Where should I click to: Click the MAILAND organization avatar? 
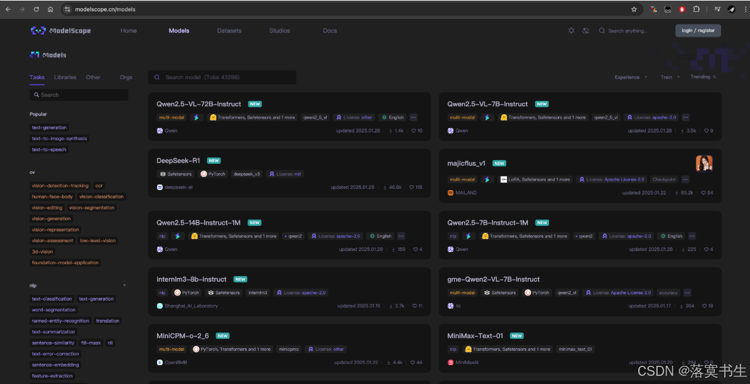click(450, 193)
